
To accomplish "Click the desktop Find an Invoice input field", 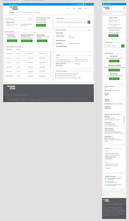I will point(72,22).
